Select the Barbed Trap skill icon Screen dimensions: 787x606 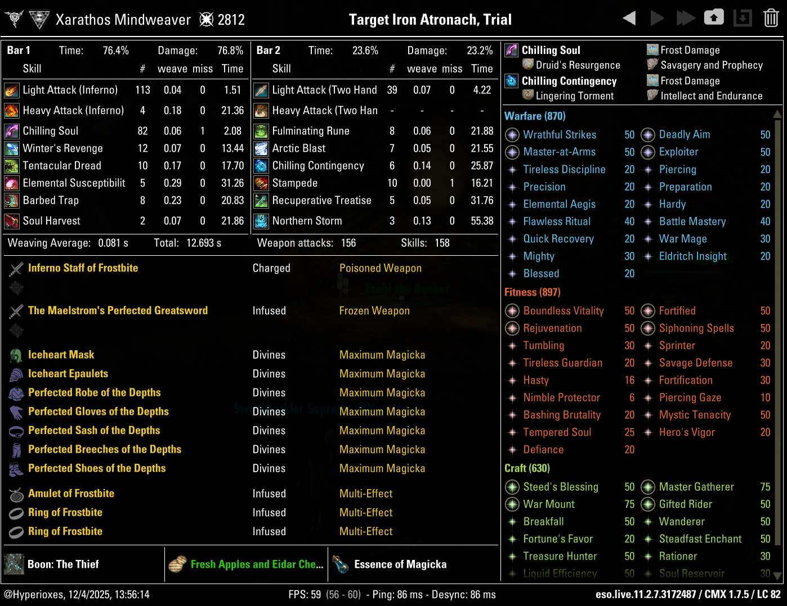tap(12, 201)
